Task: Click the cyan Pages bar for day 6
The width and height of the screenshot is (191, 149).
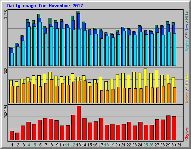Action: [40, 44]
